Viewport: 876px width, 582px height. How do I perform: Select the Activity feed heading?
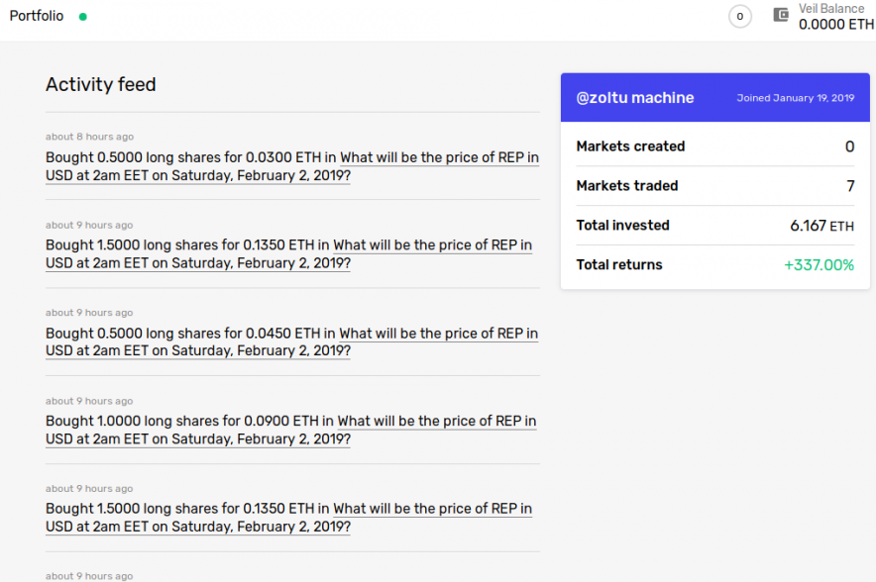pos(101,84)
